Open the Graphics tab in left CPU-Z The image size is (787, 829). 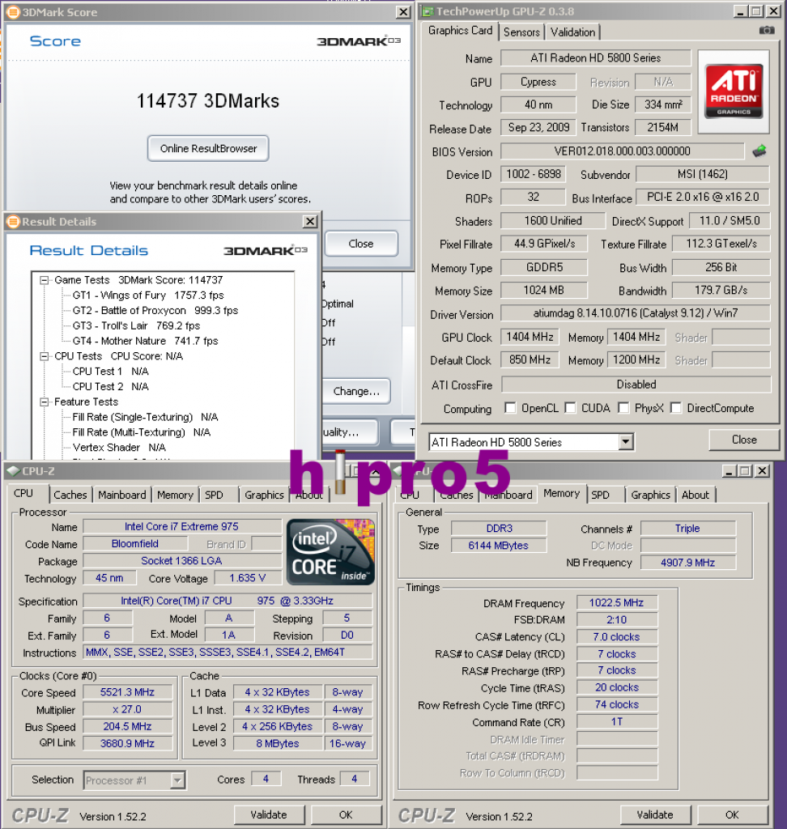coord(264,495)
